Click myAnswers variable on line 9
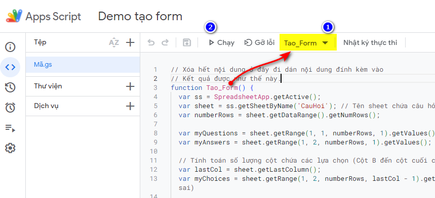Image resolution: width=435 pixels, height=198 pixels. pos(212,142)
